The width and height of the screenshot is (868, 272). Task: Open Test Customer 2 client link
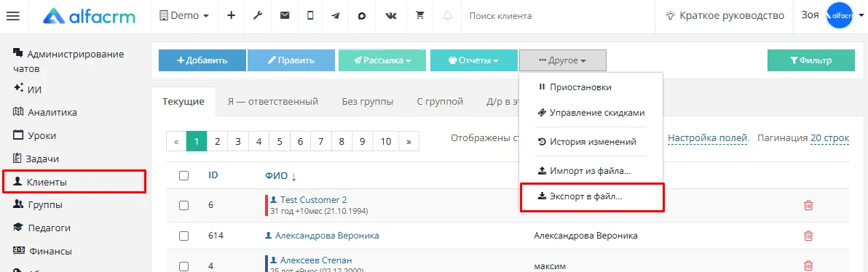pyautogui.click(x=313, y=199)
